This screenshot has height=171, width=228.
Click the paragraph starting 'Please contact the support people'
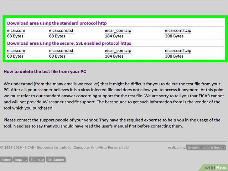[112, 123]
